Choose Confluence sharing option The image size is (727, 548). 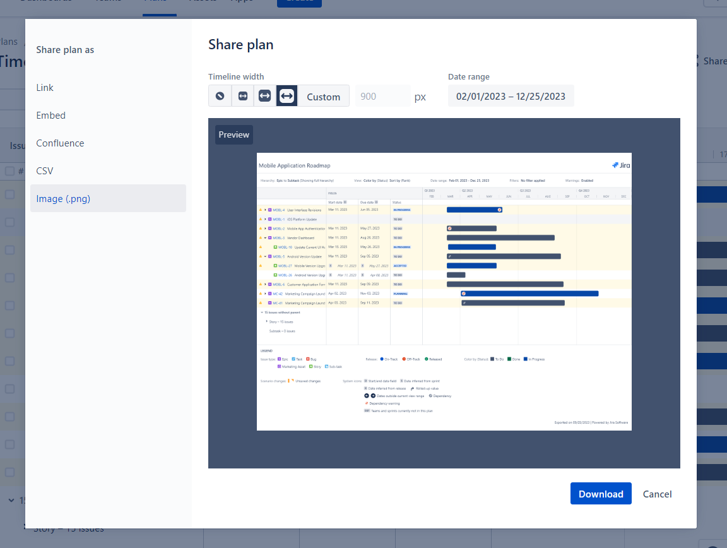[60, 143]
